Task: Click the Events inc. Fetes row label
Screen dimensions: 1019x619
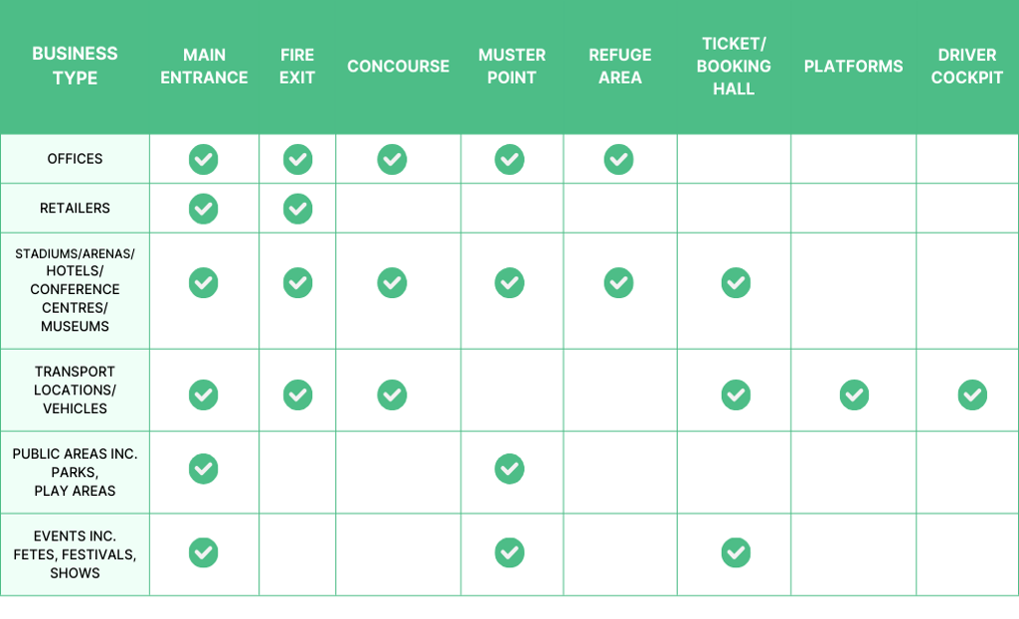Action: (x=75, y=554)
